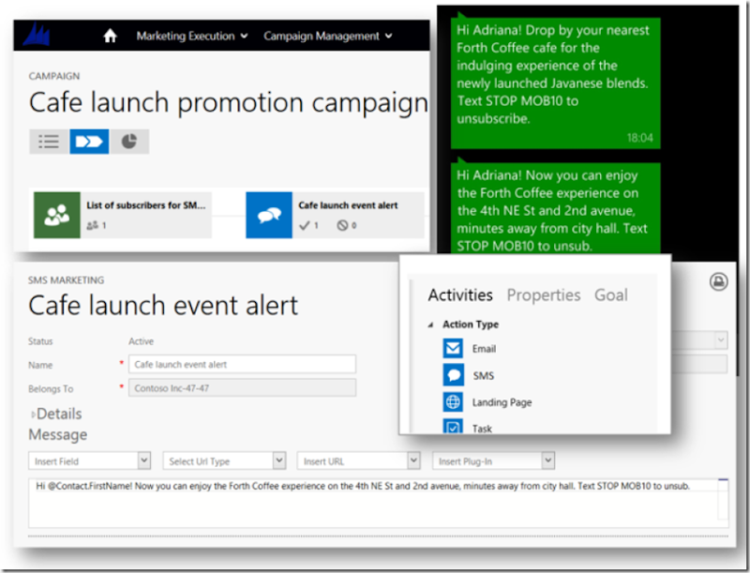Open dropdown behind Activities panel
Image resolution: width=750 pixels, height=573 pixels.
pyautogui.click(x=721, y=340)
